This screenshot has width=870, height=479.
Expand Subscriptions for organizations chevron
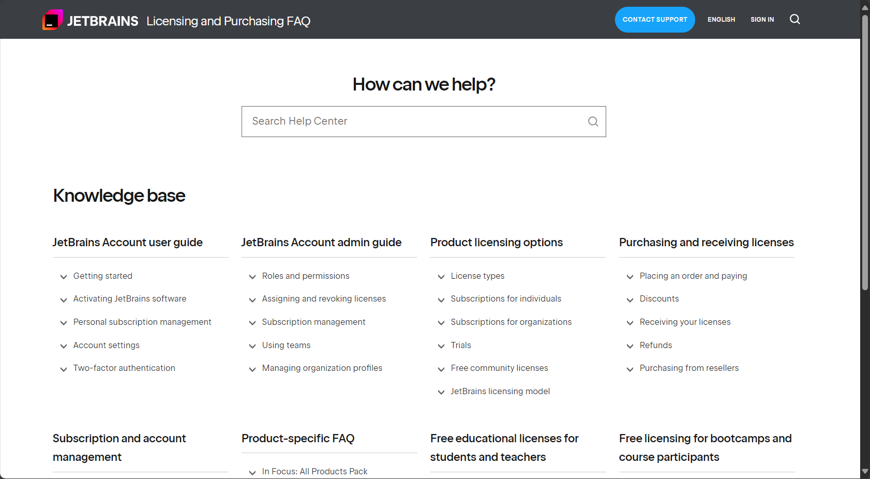click(441, 323)
